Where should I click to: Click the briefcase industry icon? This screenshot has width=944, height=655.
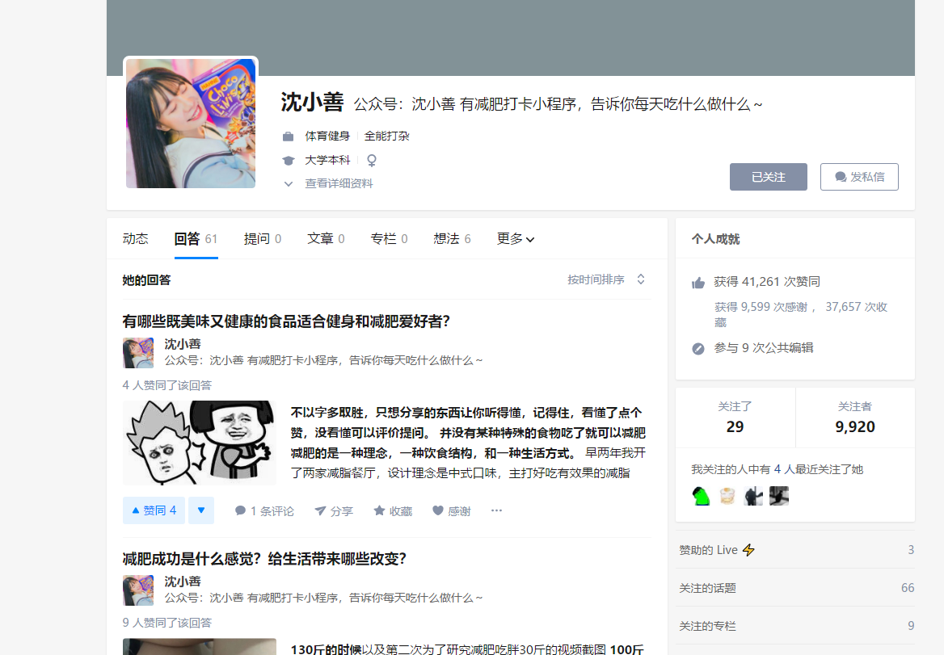(x=289, y=136)
